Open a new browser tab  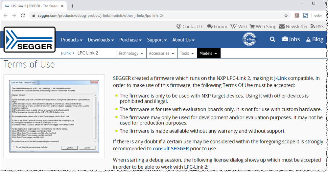[73, 6]
